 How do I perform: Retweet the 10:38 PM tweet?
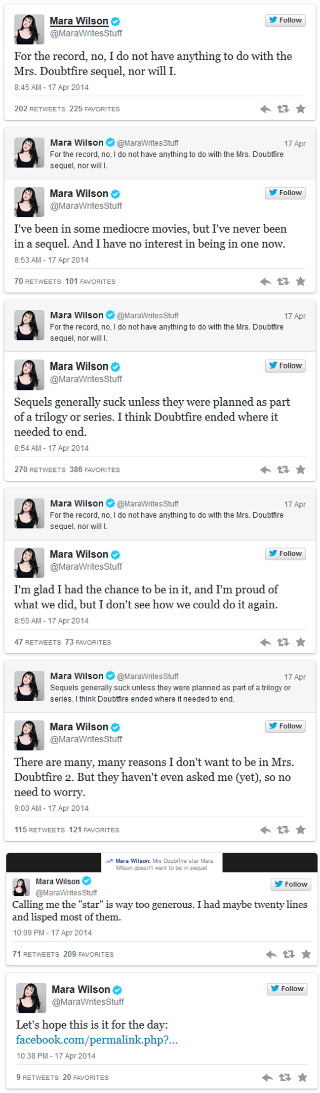[285, 1077]
